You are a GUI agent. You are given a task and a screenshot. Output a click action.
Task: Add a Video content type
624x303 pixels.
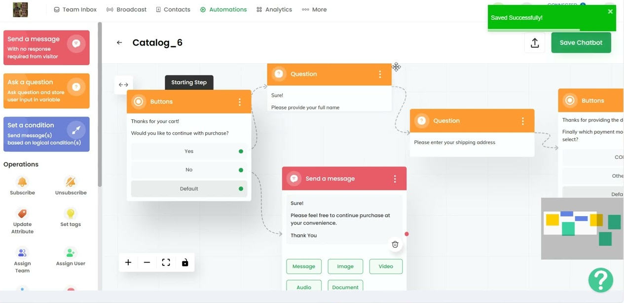386,266
